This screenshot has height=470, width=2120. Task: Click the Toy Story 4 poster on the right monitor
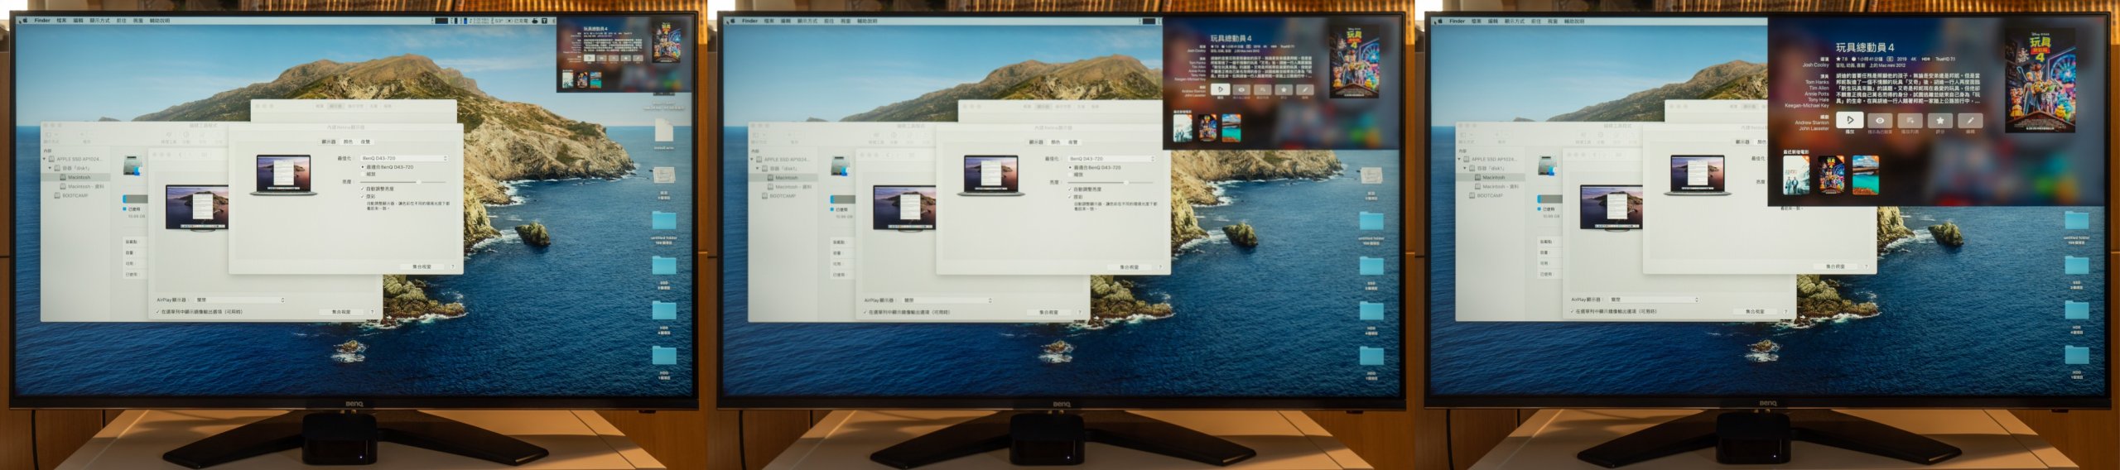(x=2040, y=83)
